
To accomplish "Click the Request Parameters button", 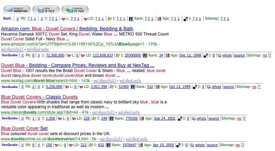I will [x=17, y=10].
